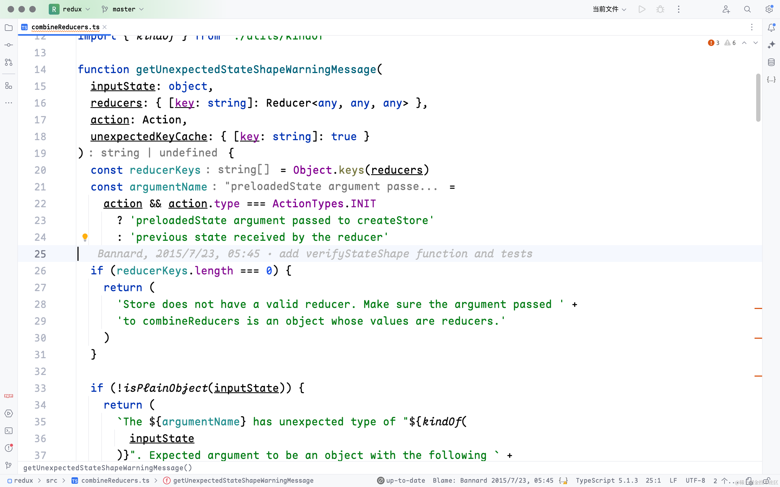Open the Database tool window
780x487 pixels.
point(771,62)
